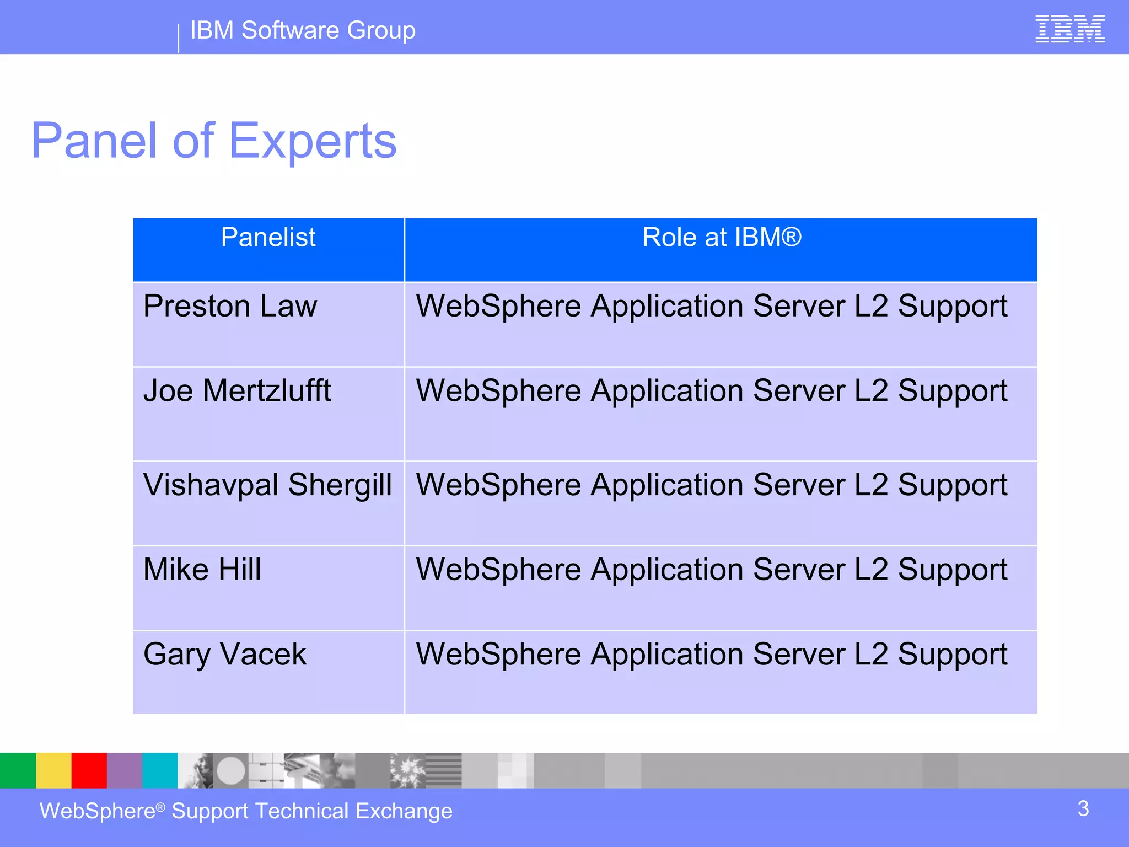Click the teal square in footer strip
Screen dimensions: 1129x847
[x=160, y=770]
